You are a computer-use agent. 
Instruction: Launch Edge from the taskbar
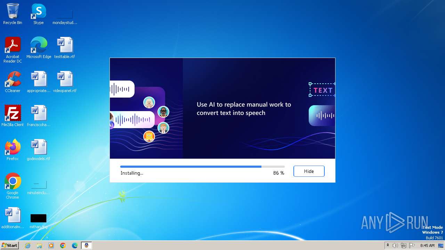click(x=75, y=245)
